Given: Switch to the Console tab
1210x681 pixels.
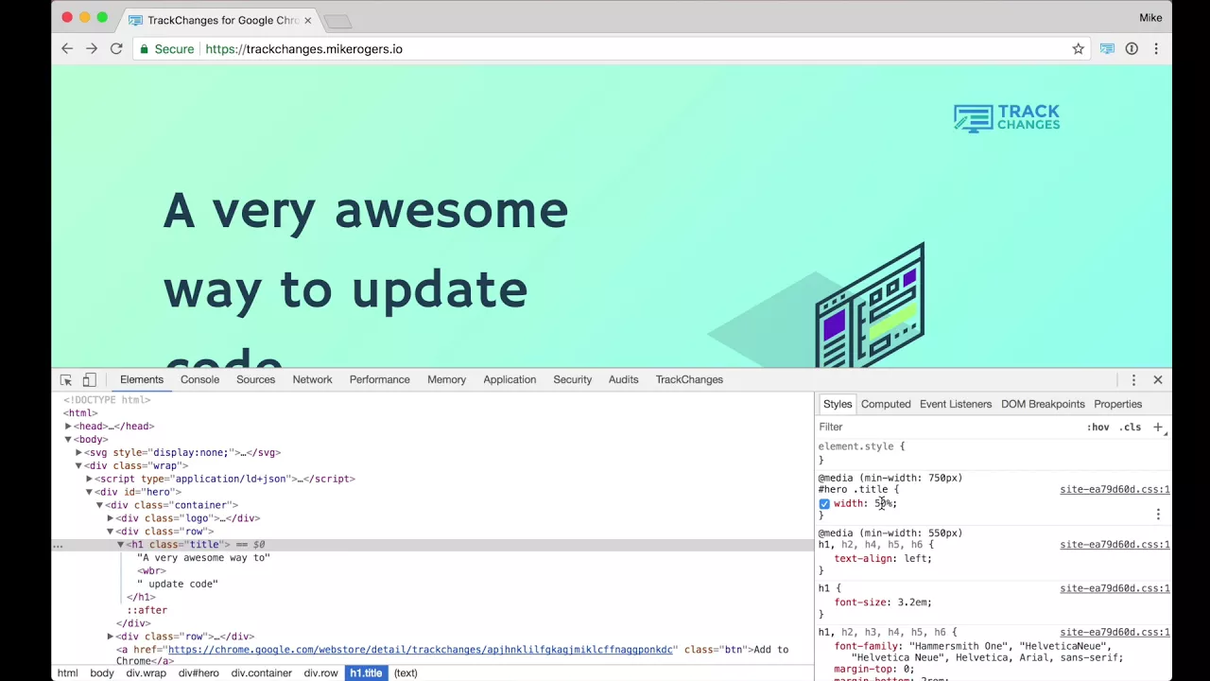Looking at the screenshot, I should (199, 380).
